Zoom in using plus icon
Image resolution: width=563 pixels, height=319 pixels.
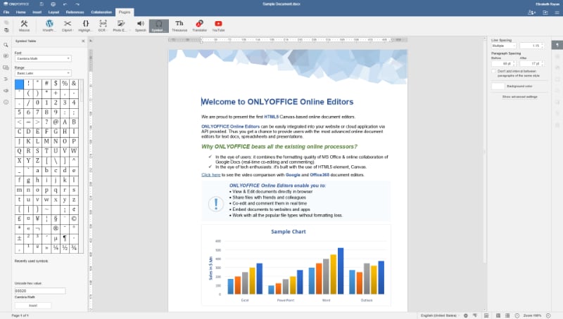pyautogui.click(x=548, y=315)
